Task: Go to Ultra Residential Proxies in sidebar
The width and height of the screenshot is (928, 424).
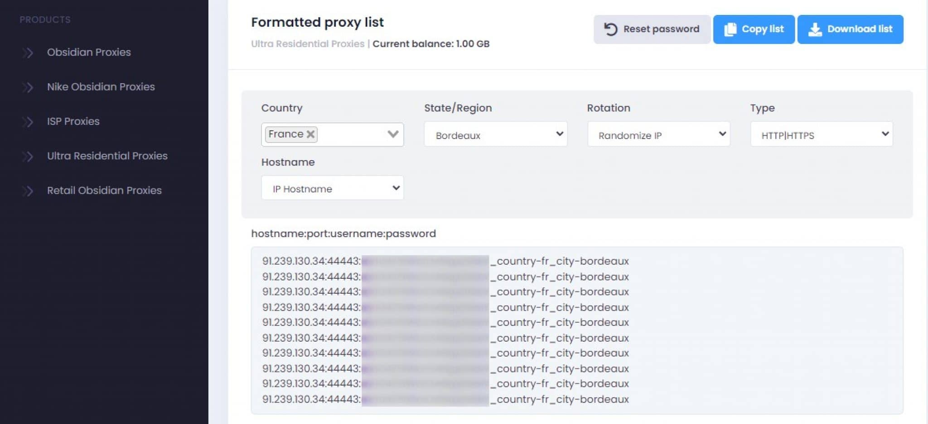Action: pyautogui.click(x=107, y=156)
